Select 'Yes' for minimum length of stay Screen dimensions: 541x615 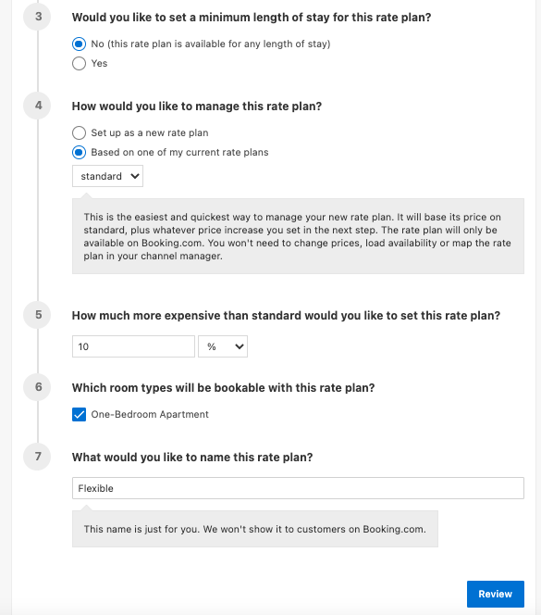pos(79,64)
